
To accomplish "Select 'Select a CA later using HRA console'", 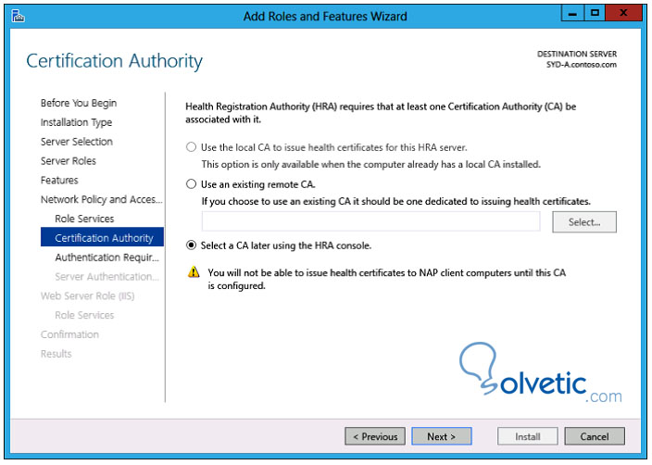I will pos(191,245).
